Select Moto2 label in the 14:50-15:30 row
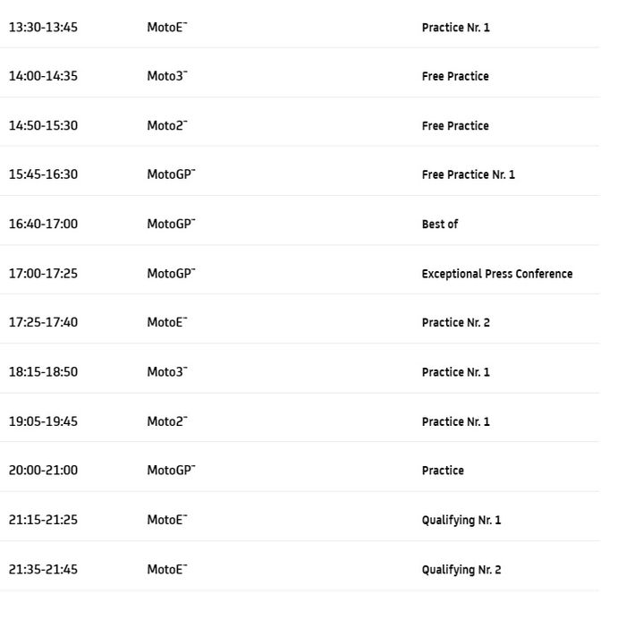The height and width of the screenshot is (620, 626). (x=166, y=126)
